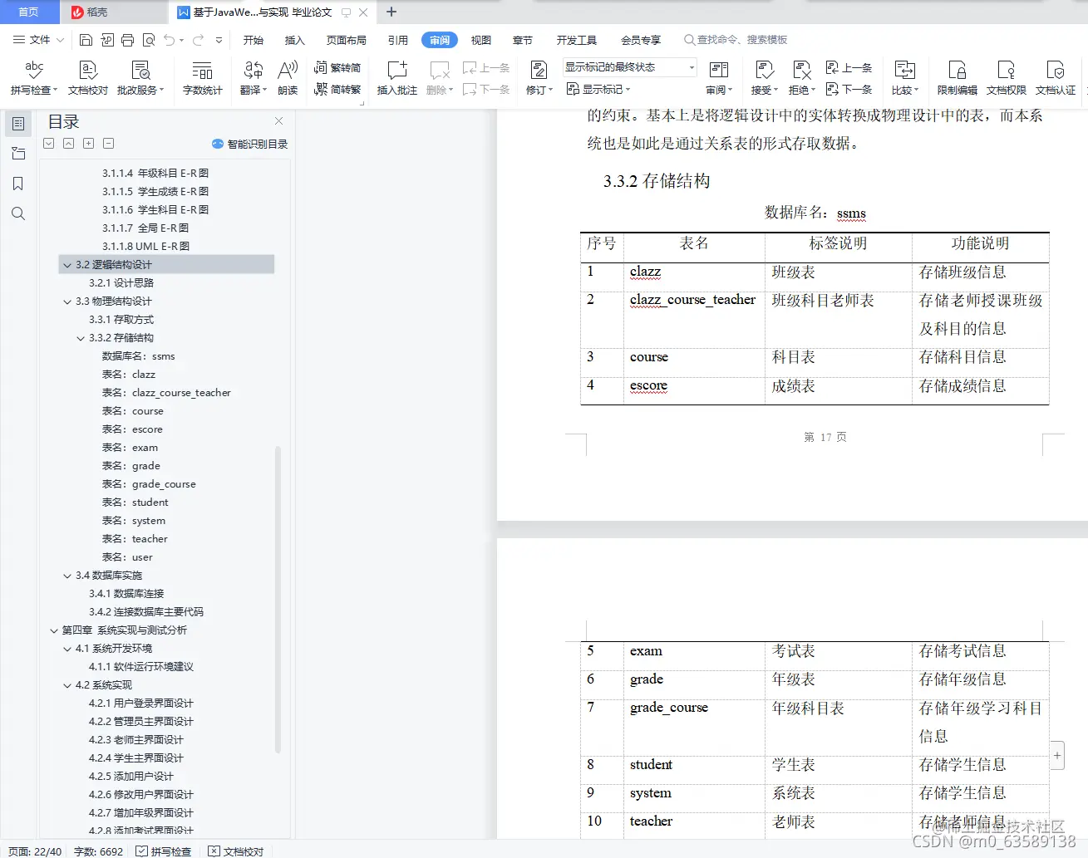Switch to the 插入 ribbon tab
The image size is (1088, 858).
tap(295, 40)
